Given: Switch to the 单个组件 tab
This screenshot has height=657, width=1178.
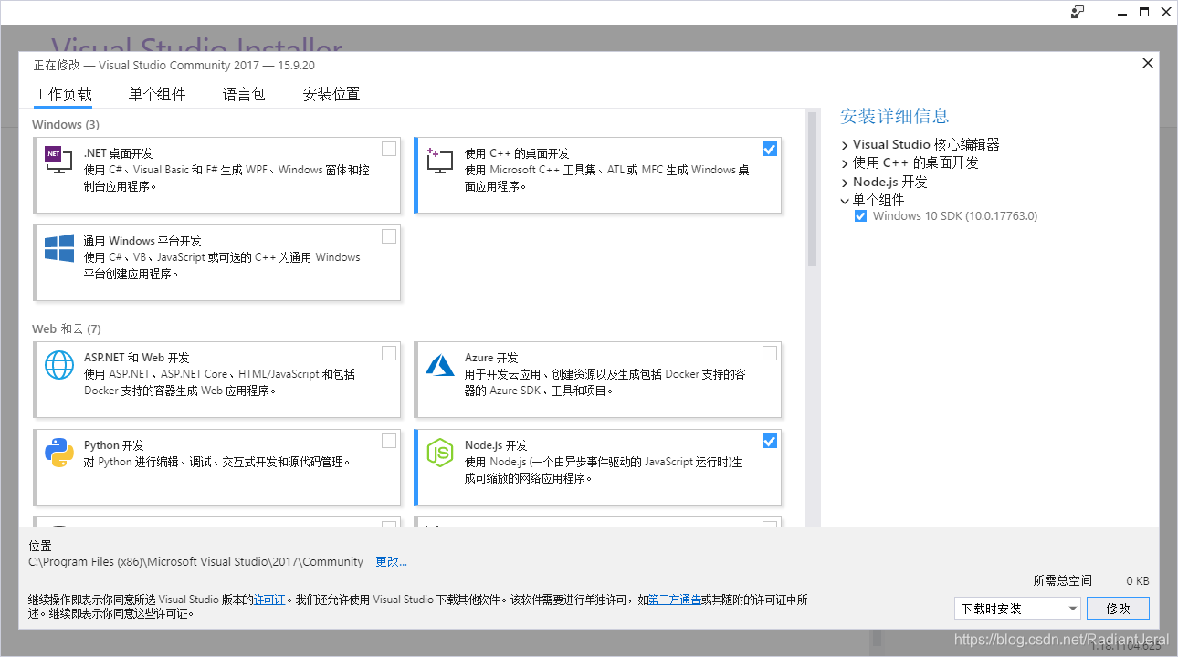Looking at the screenshot, I should point(157,94).
